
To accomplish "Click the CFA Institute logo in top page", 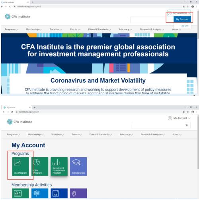I will pos(18,17).
